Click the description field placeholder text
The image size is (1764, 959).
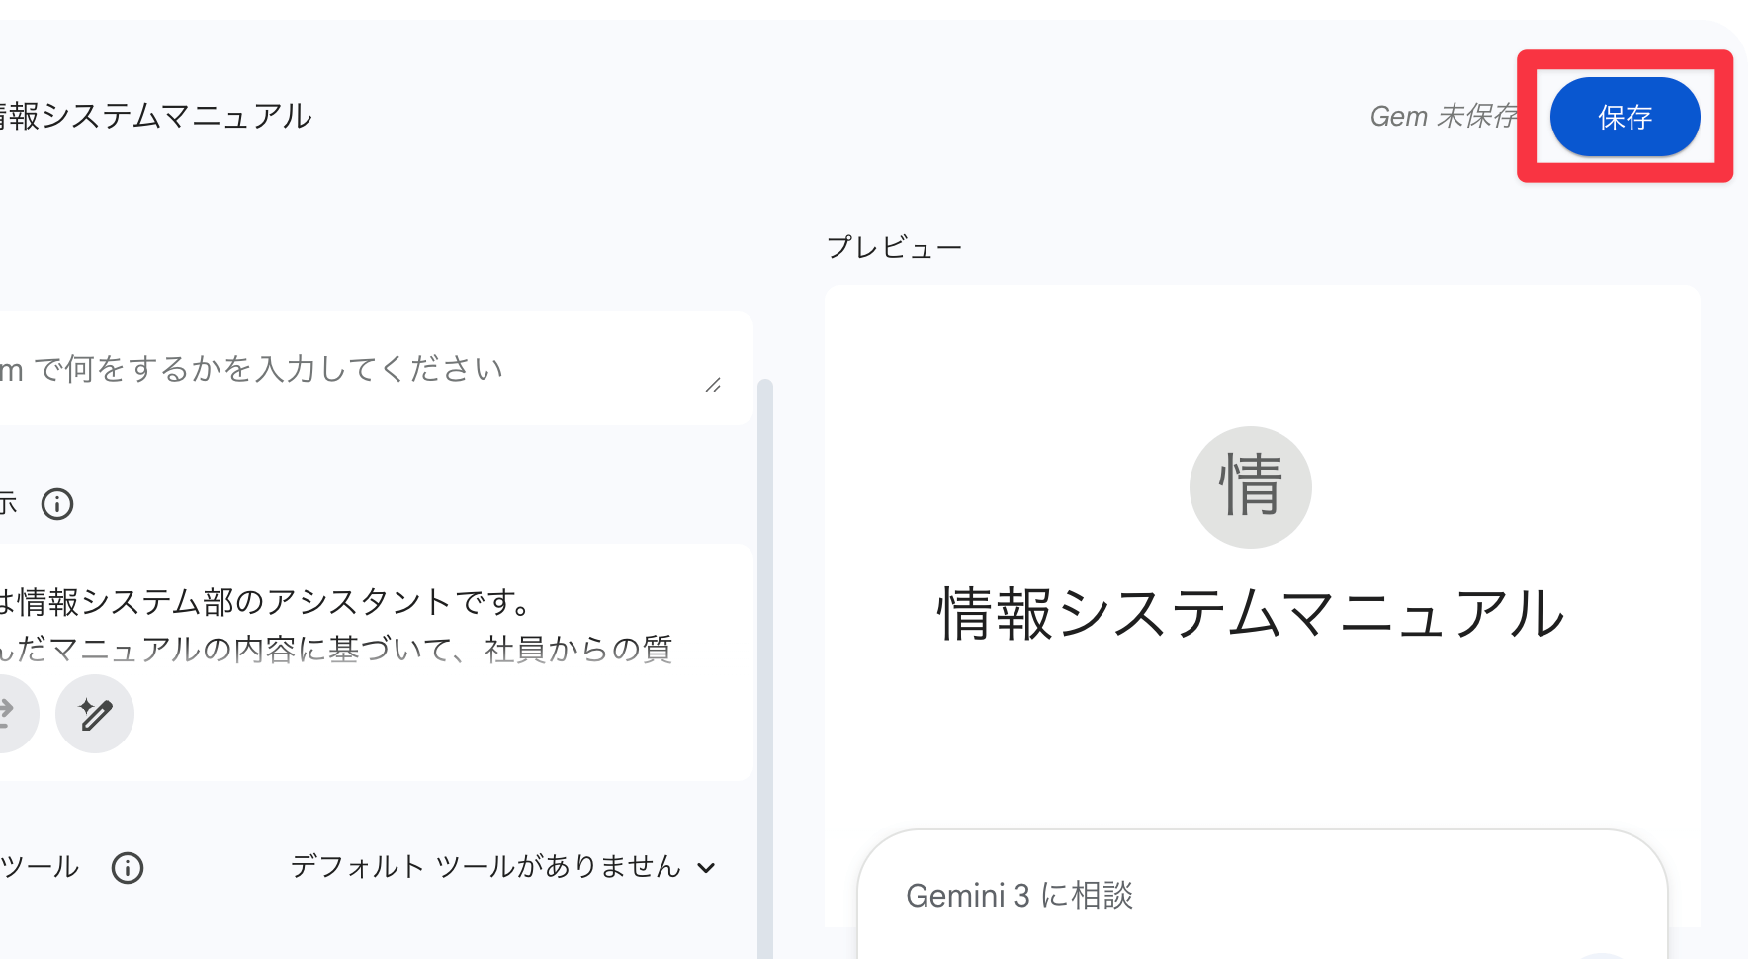point(267,369)
